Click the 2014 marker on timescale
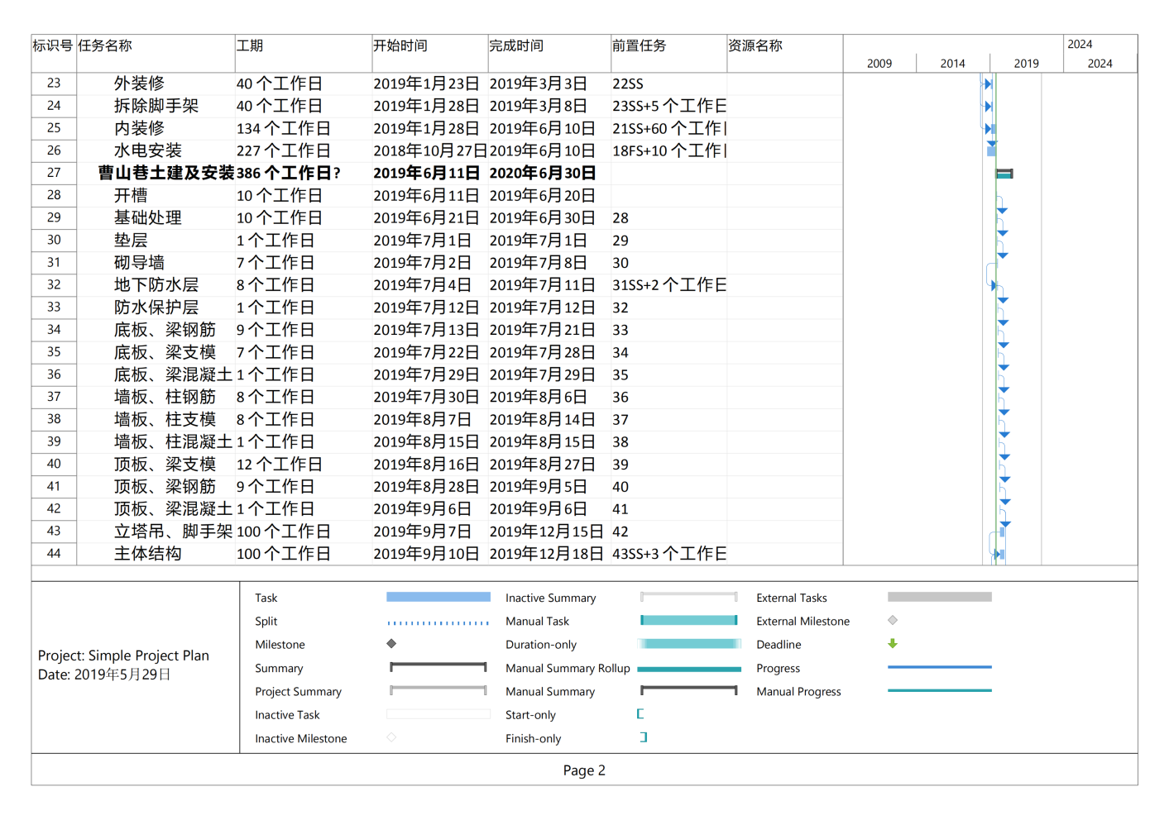Image resolution: width=1169 pixels, height=820 pixels. (x=952, y=64)
